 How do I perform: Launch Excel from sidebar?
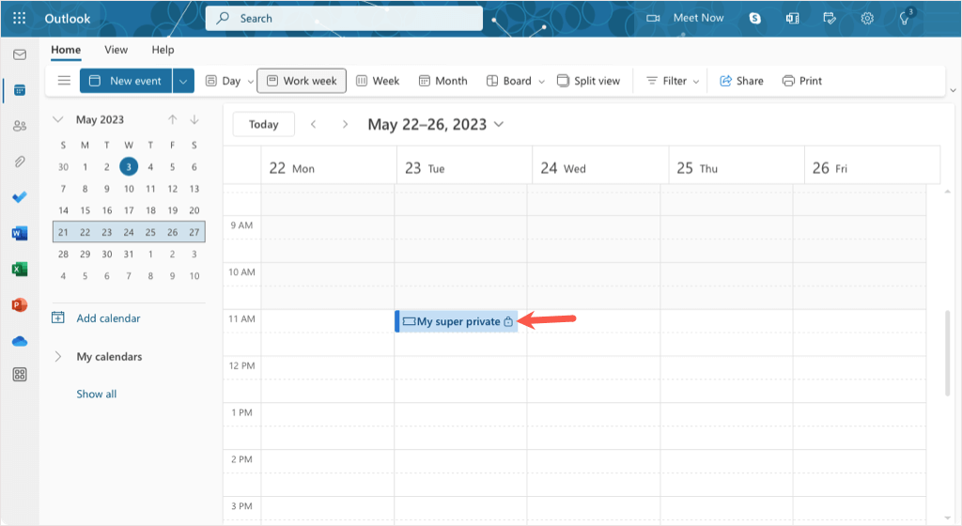point(20,269)
